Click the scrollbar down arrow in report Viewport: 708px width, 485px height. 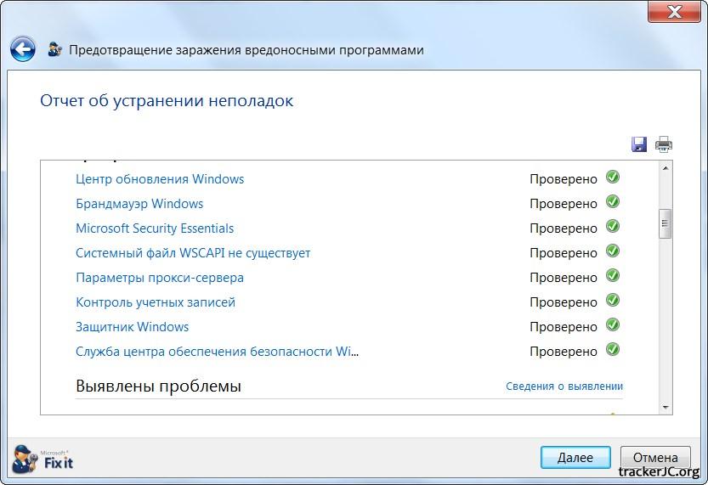tap(666, 407)
